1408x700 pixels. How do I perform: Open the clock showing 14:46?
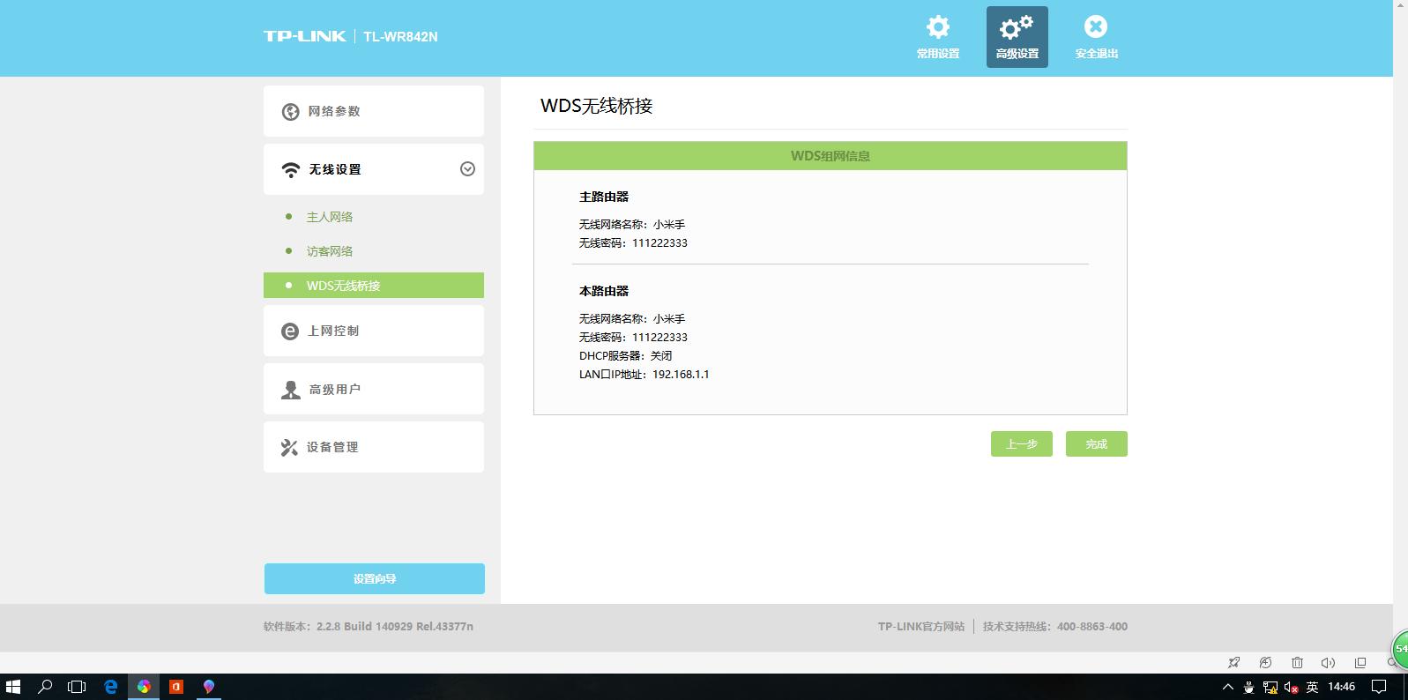(1342, 687)
